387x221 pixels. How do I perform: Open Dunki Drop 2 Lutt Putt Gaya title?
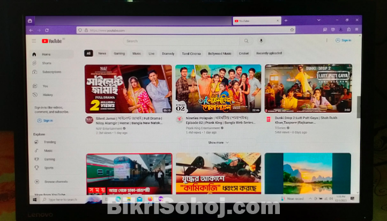coord(306,120)
